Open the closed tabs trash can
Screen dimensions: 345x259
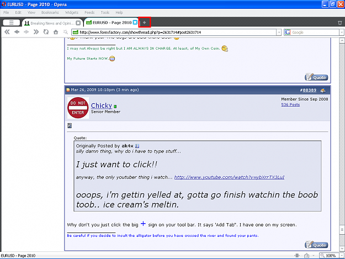(339, 23)
